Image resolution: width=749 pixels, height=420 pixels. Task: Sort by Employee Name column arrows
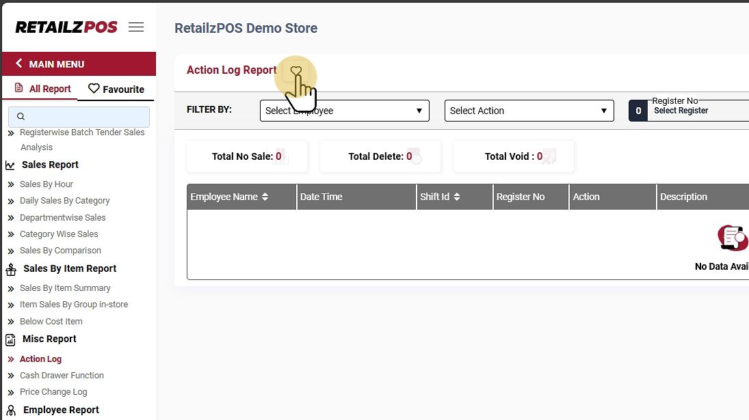tap(265, 197)
